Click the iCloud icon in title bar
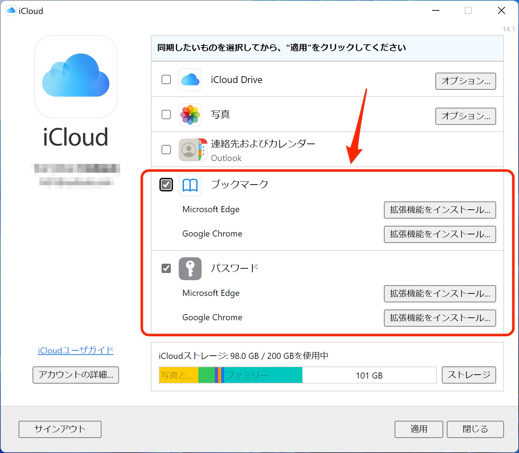 11,11
